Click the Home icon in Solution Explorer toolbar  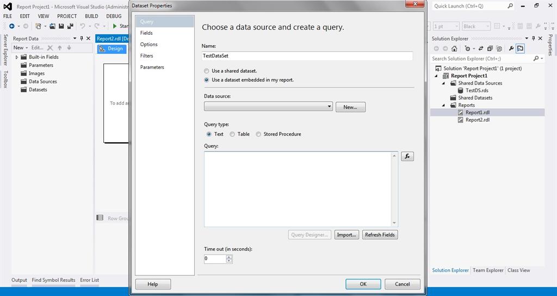click(x=454, y=48)
